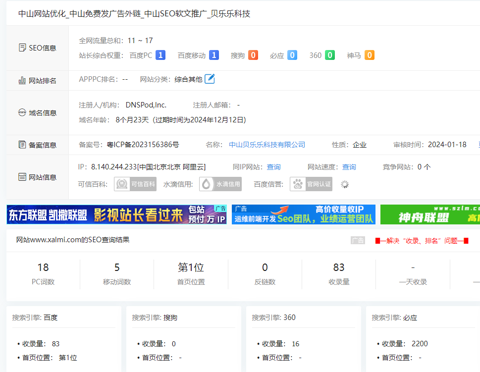This screenshot has width=480, height=372.
Task: Open the 神舟联盟 green banner ad
Action: (430, 214)
